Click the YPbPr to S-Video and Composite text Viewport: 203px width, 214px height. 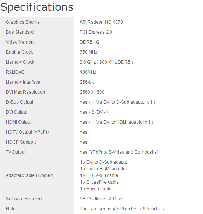(x=123, y=152)
